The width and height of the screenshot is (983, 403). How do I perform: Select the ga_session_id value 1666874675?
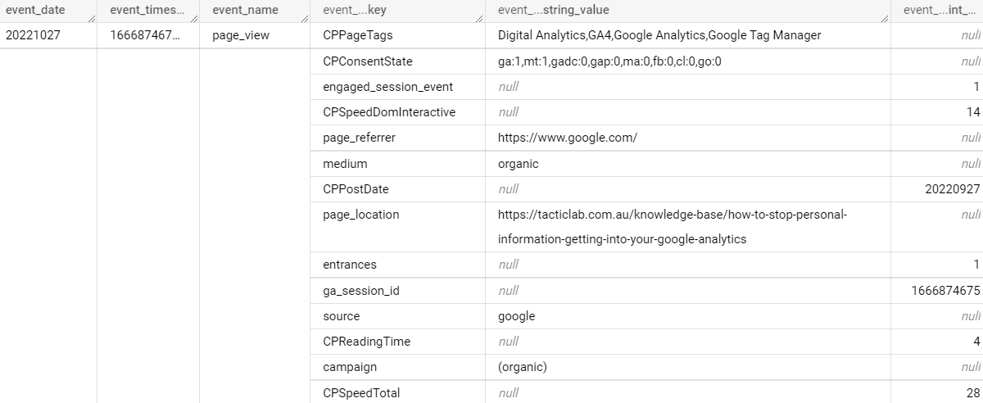tap(945, 290)
